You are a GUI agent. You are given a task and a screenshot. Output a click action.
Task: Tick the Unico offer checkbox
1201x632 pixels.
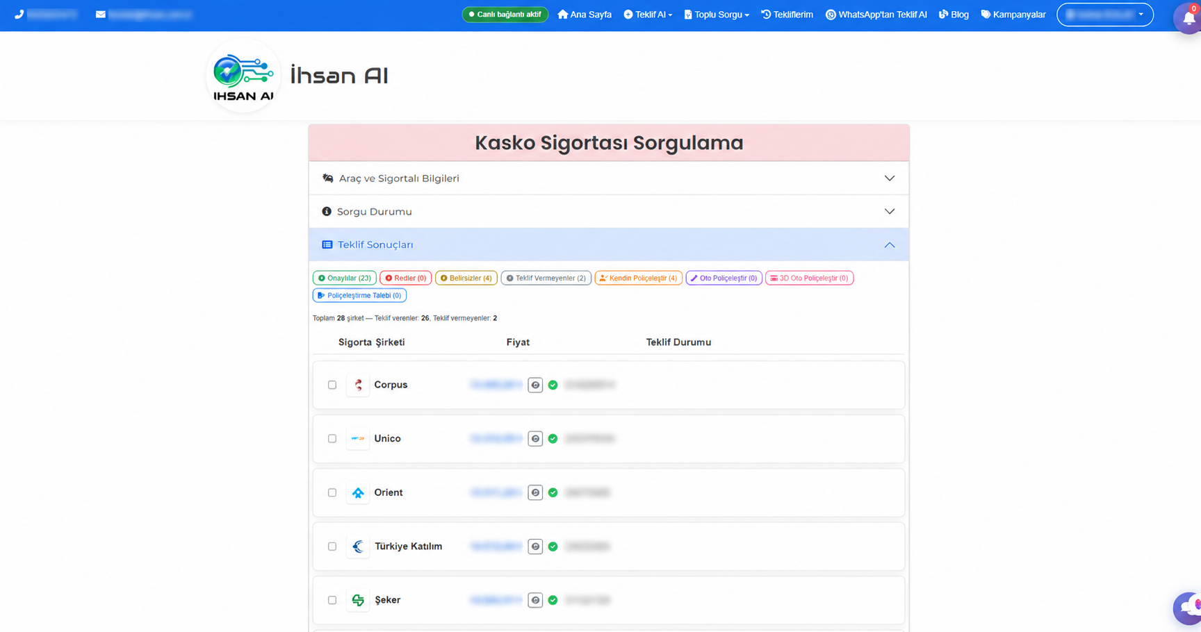tap(332, 439)
